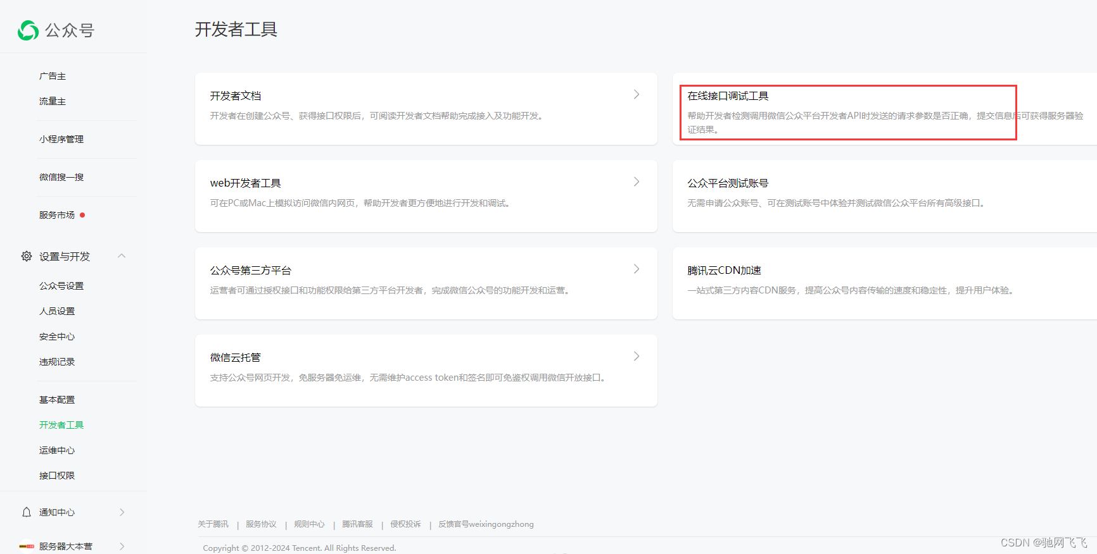
Task: Click the 腾讯云CDN加速 description text
Action: (x=853, y=290)
